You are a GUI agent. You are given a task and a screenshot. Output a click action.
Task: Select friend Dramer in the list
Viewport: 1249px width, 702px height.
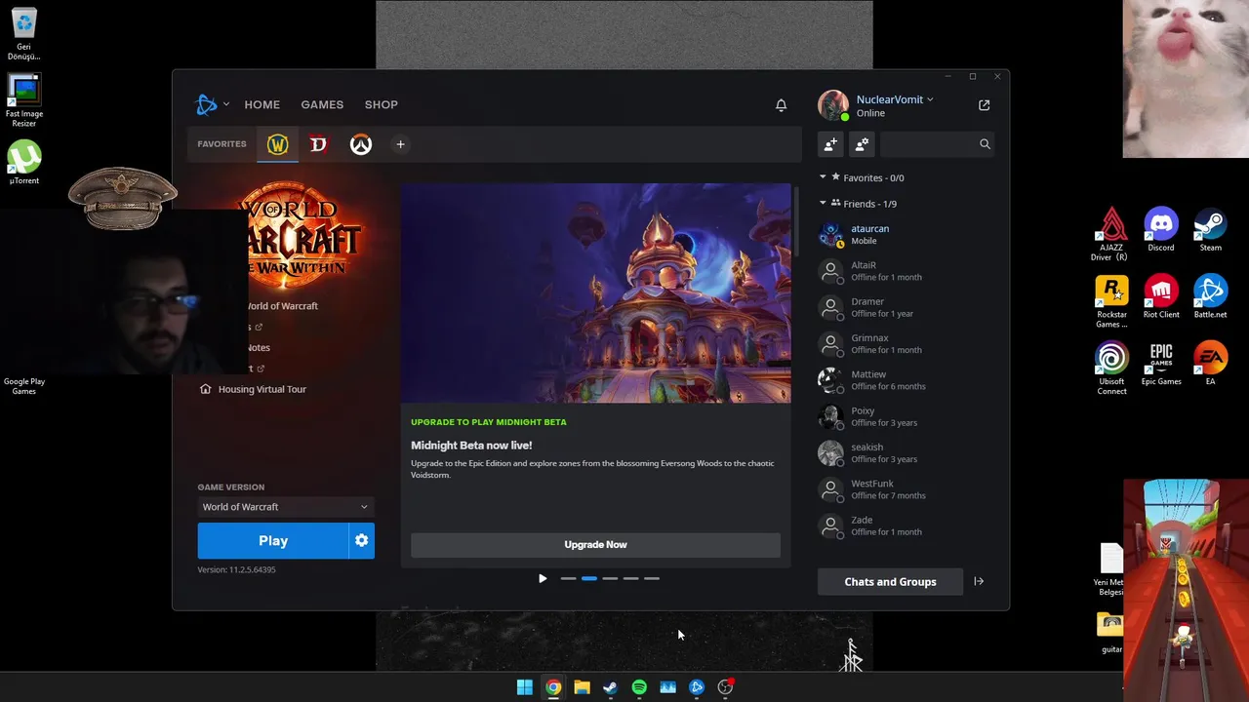tap(905, 307)
